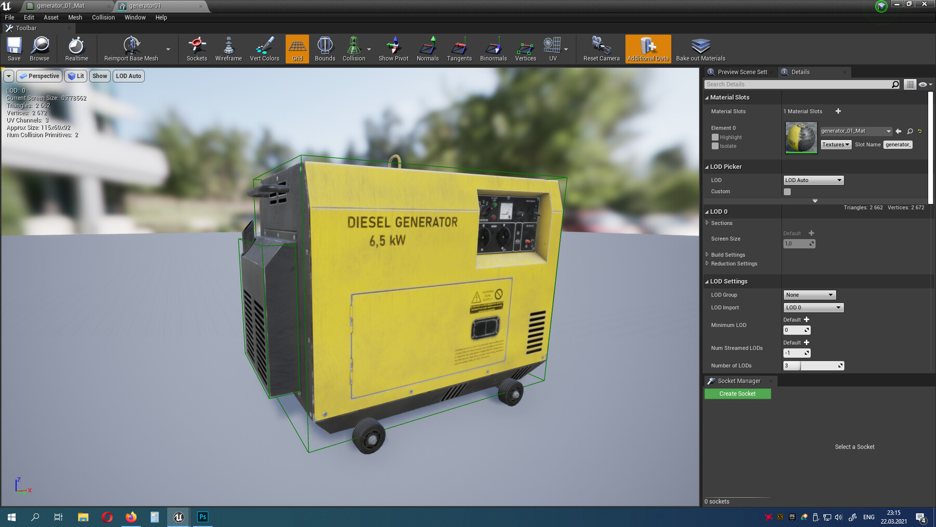Click the Reset Camera icon
This screenshot has height=527, width=936.
click(601, 48)
